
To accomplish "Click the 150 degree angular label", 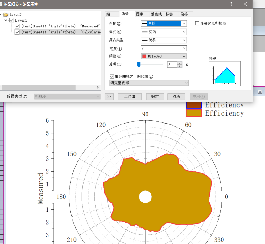I will pos(72,154).
